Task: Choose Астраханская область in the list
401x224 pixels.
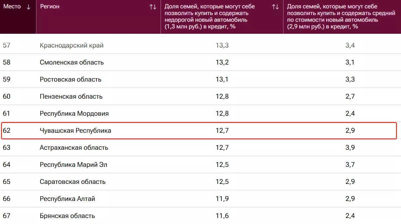Action: [74, 148]
